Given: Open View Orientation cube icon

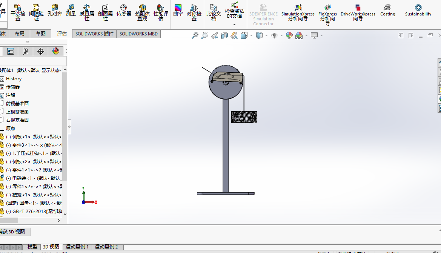Looking at the screenshot, I should pyautogui.click(x=244, y=35).
